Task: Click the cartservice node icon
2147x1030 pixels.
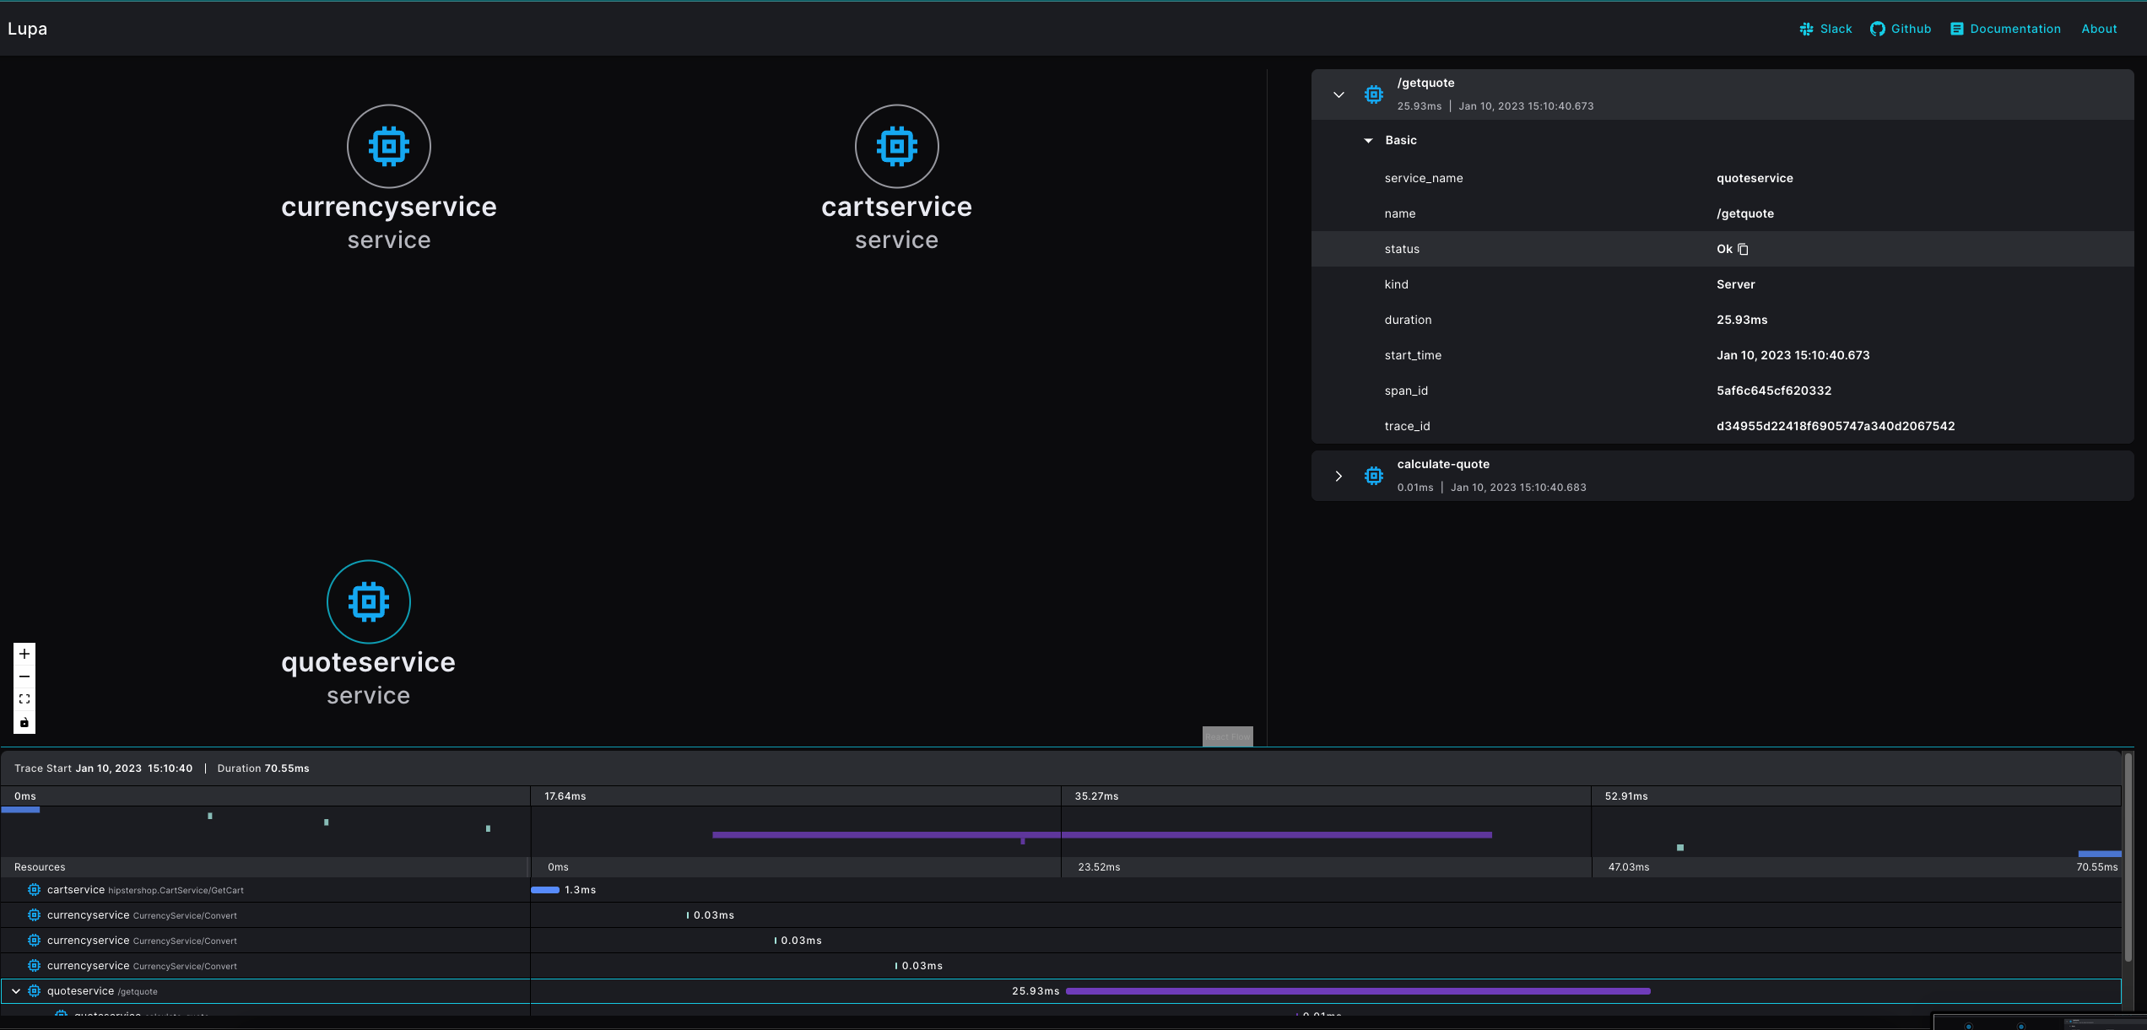Action: click(x=896, y=146)
